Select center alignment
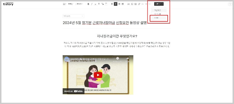 [x=116, y=4]
